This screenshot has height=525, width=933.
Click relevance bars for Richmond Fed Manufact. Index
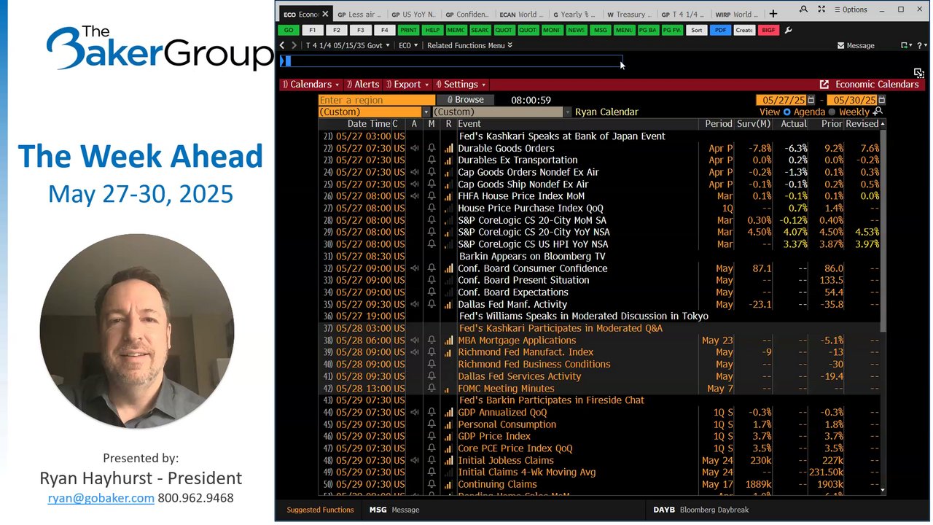(x=448, y=352)
